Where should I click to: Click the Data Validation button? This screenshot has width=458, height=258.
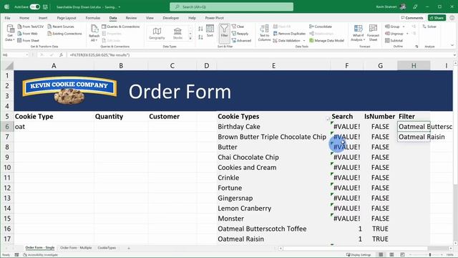tap(286, 41)
